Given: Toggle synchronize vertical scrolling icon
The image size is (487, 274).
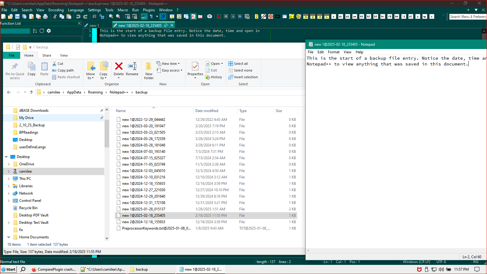Looking at the screenshot, I should coord(128,16).
